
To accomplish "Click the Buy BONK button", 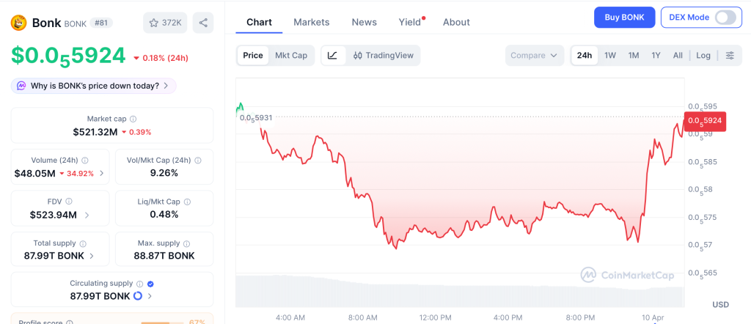I will 624,17.
